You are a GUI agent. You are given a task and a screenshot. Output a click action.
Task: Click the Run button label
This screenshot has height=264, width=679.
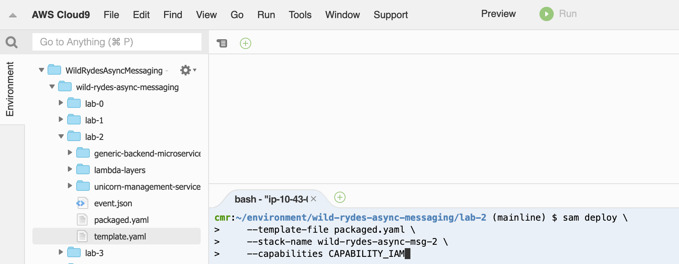coord(568,14)
